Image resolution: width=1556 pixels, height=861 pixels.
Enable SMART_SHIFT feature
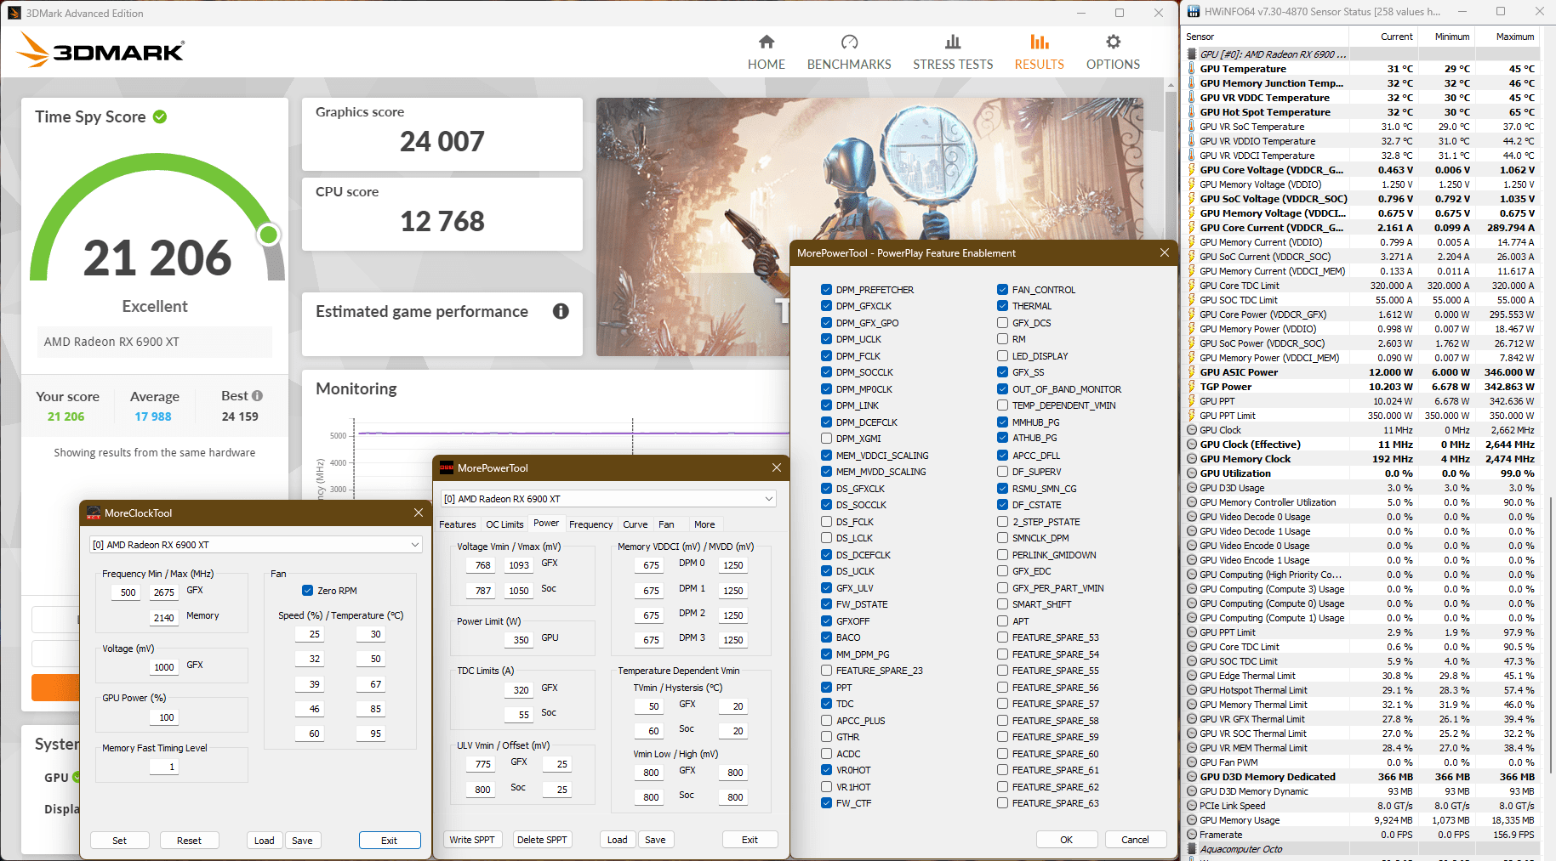pyautogui.click(x=1003, y=604)
